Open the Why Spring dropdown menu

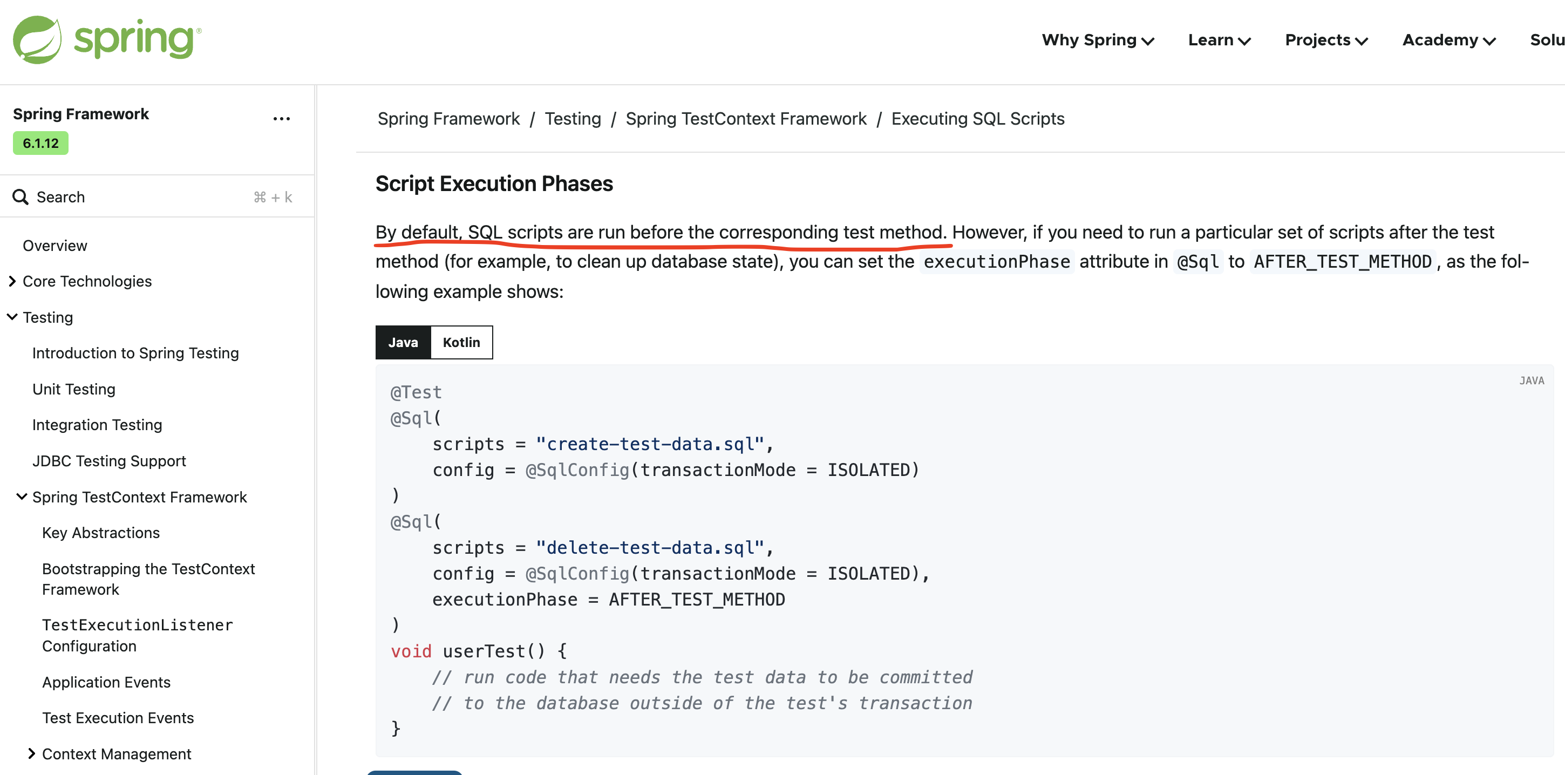tap(1097, 40)
